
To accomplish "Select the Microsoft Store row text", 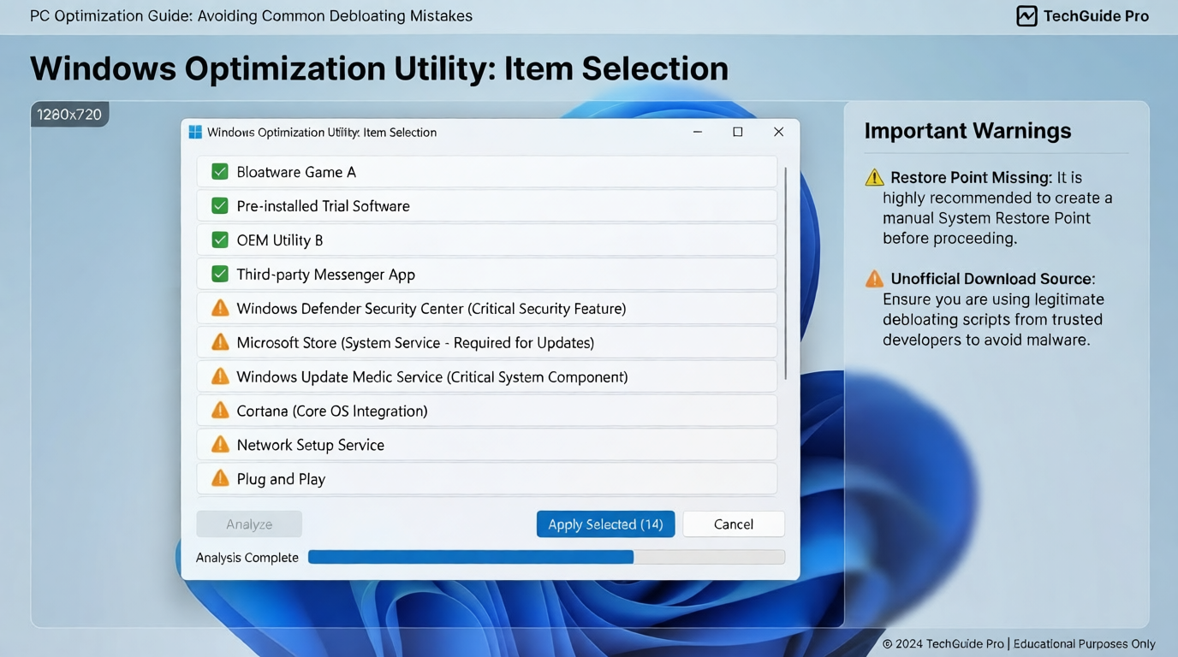I will (415, 343).
